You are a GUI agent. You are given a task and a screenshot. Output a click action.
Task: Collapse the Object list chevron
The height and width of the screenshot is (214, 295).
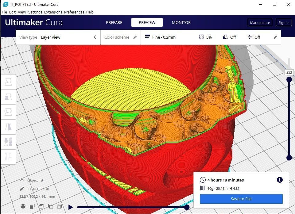click(x=22, y=180)
